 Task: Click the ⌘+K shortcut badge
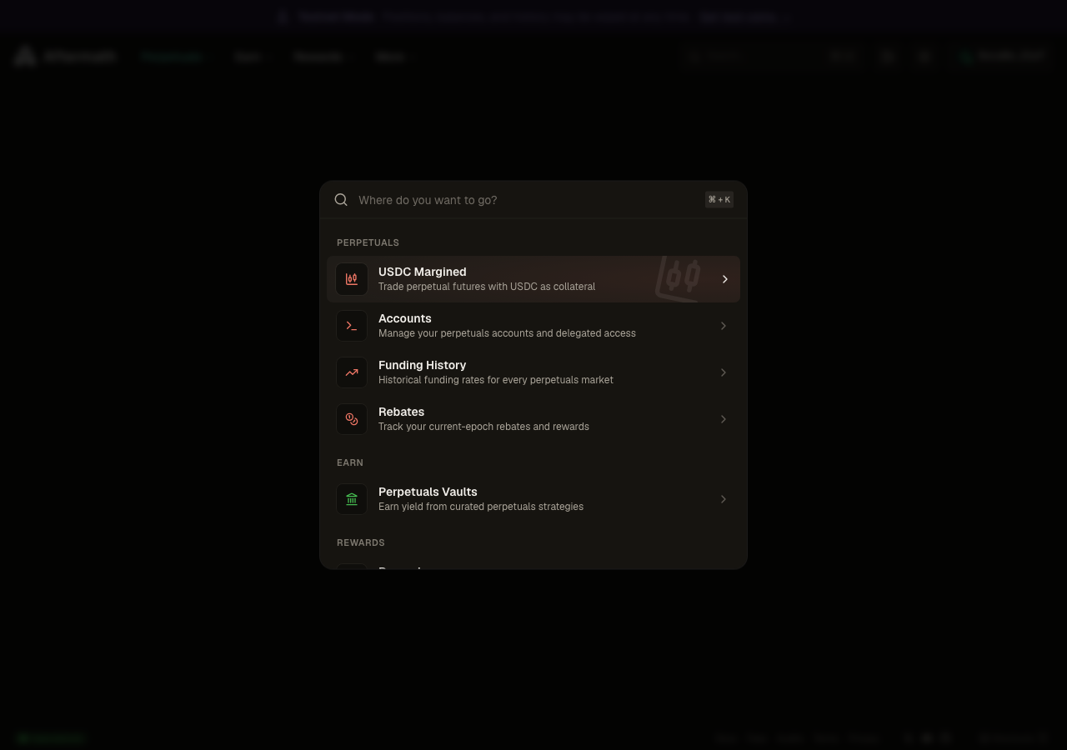719,199
